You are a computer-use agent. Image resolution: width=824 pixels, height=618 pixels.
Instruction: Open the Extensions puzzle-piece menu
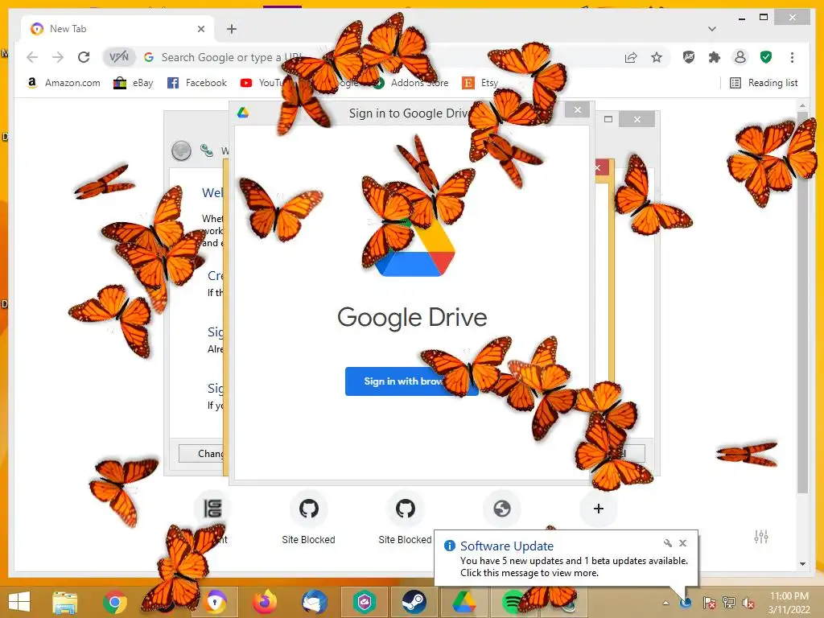715,57
